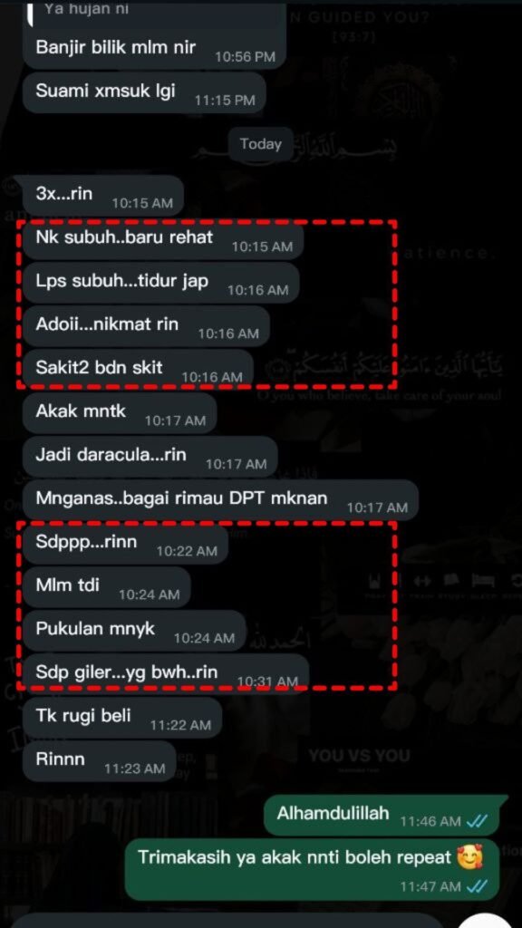Screen dimensions: 522x928
Task: Select message 'Suami xmsuk lgi'
Action: pos(144,92)
